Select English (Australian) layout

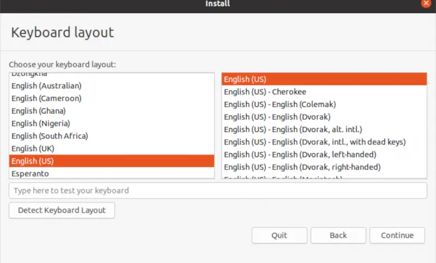click(x=47, y=86)
